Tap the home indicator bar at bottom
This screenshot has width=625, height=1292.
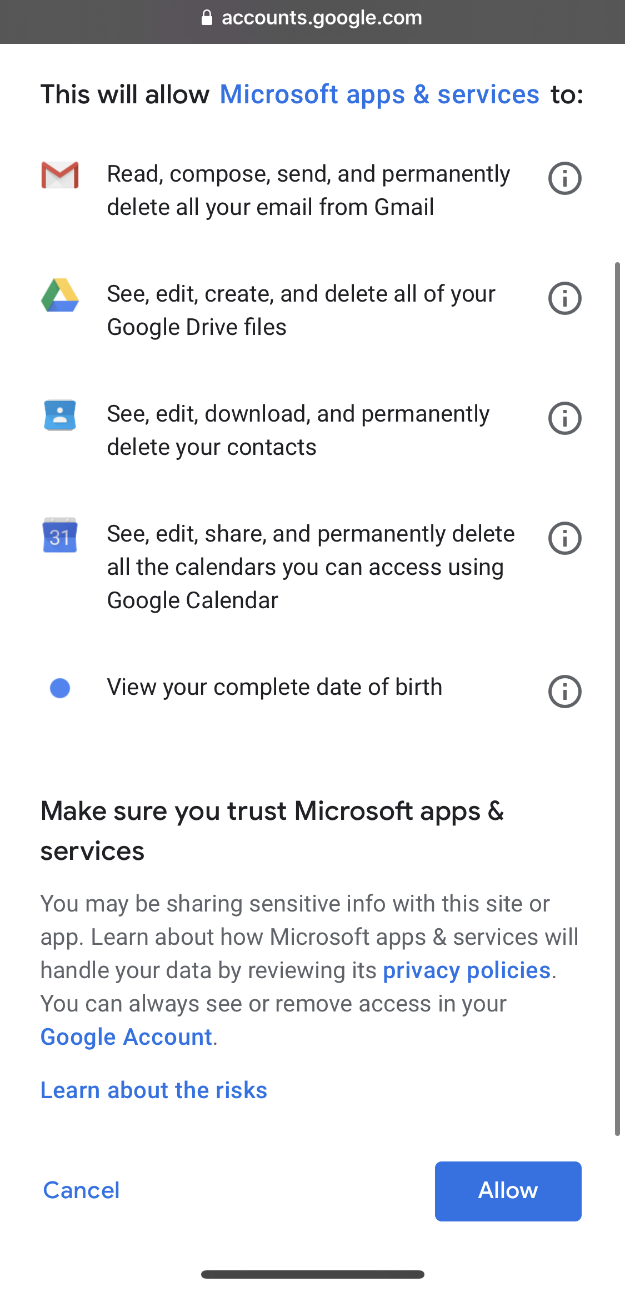pos(313,1274)
